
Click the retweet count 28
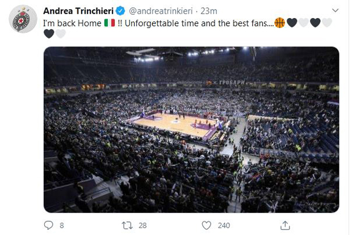pyautogui.click(x=142, y=225)
